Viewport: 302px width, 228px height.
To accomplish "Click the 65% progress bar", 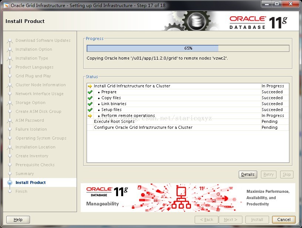I will coord(188,48).
